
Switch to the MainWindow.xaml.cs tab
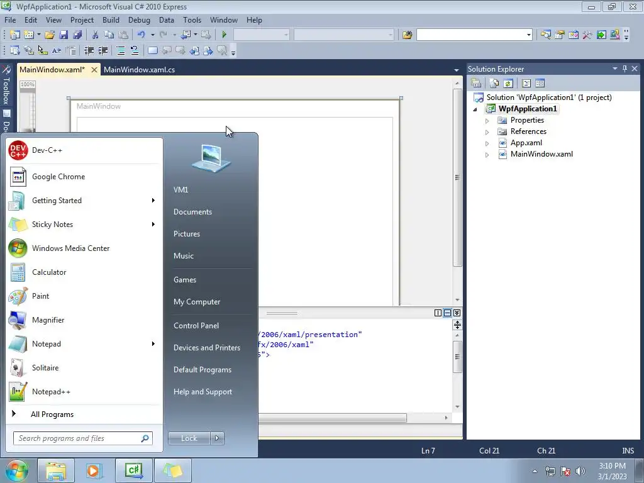139,70
